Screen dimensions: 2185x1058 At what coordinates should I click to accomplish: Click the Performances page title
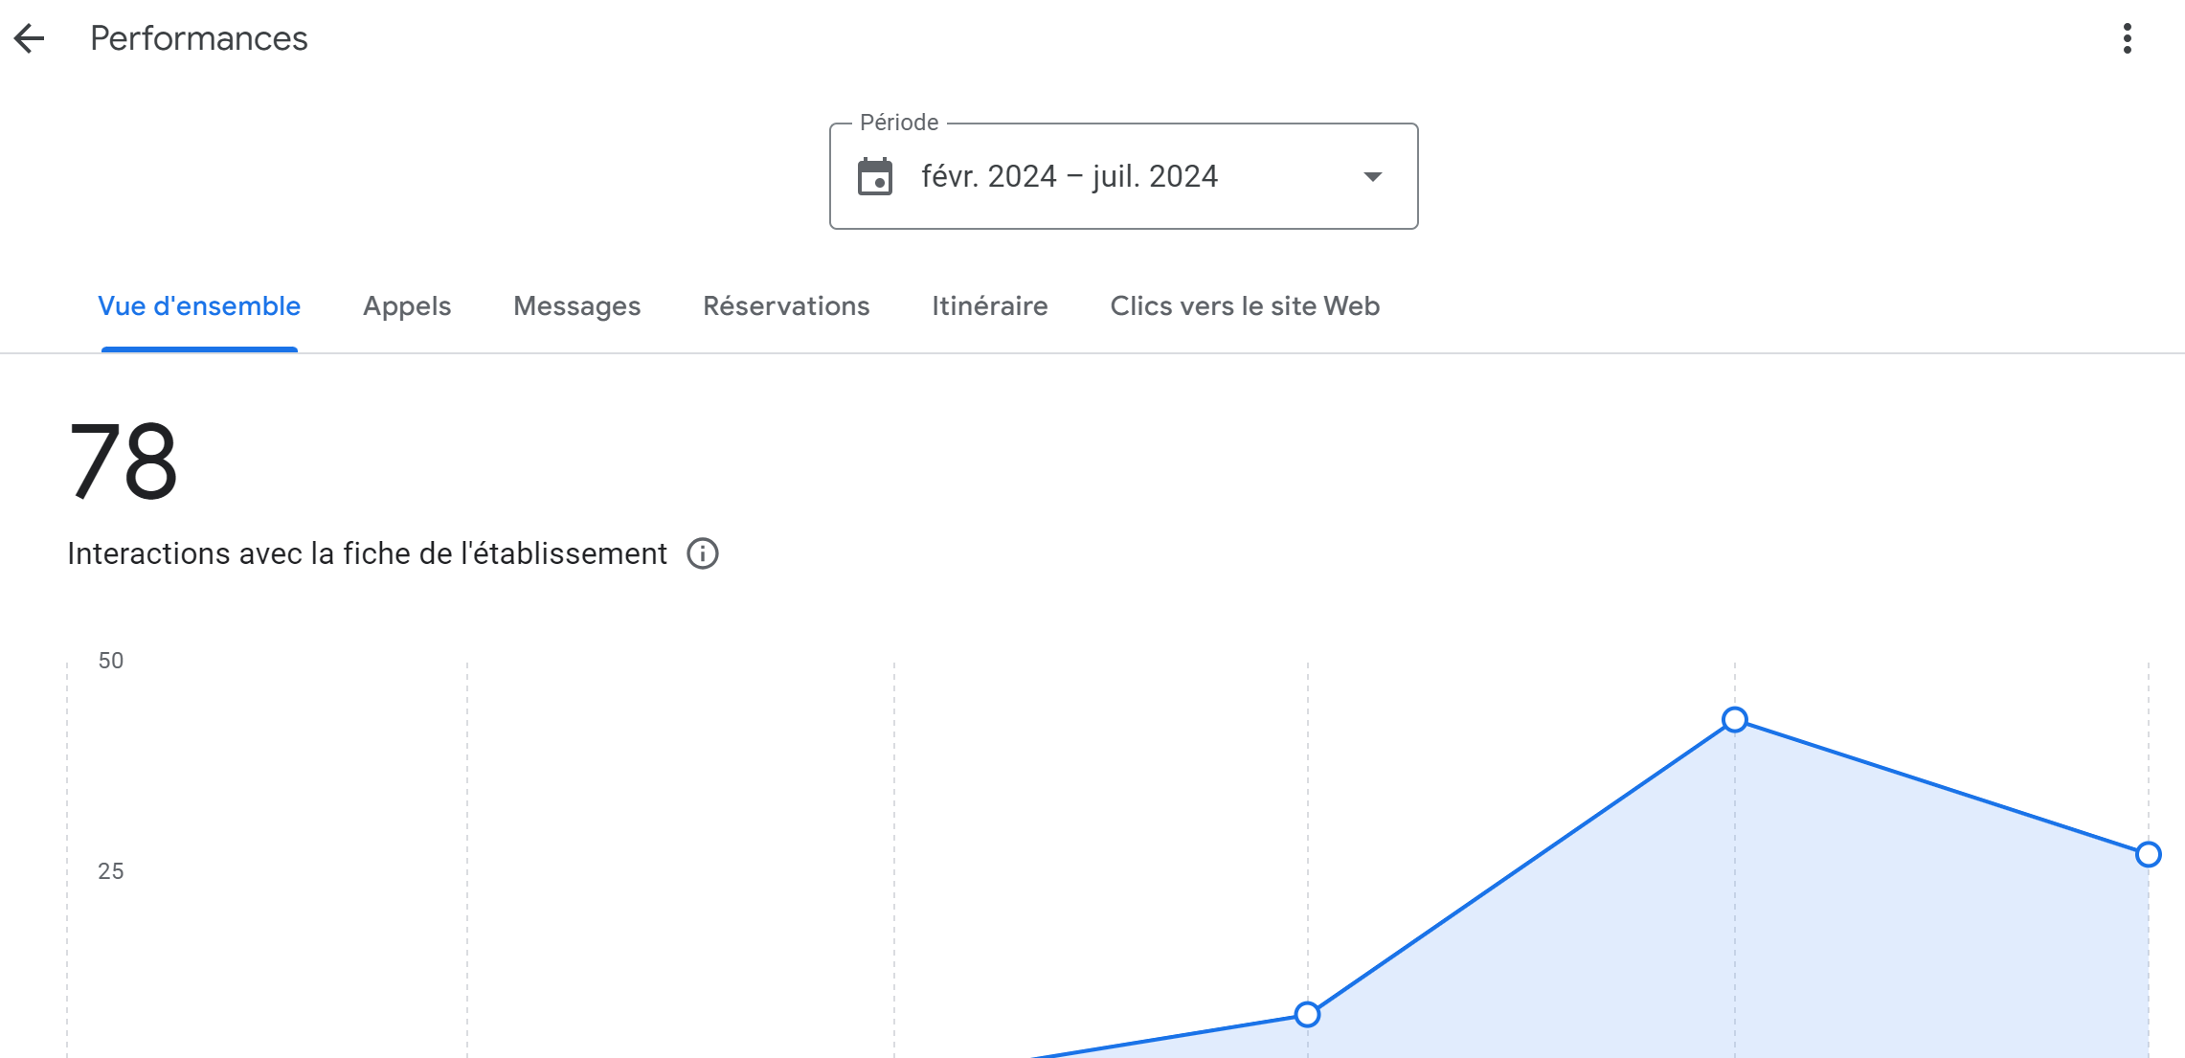[199, 38]
